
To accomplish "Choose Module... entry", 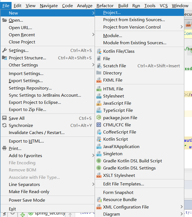I will [139, 35].
